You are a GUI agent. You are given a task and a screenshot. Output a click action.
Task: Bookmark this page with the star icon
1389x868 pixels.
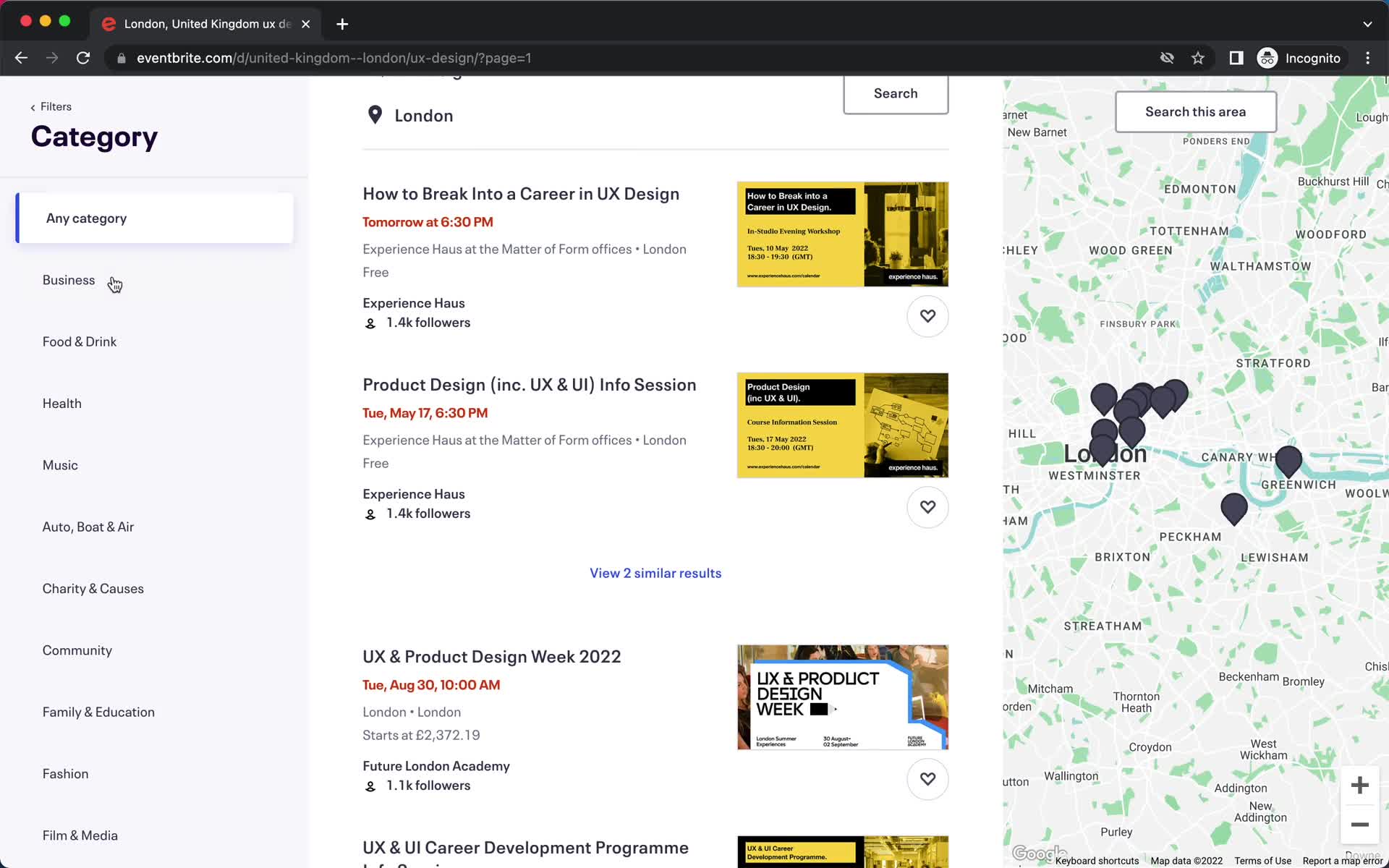coord(1198,58)
